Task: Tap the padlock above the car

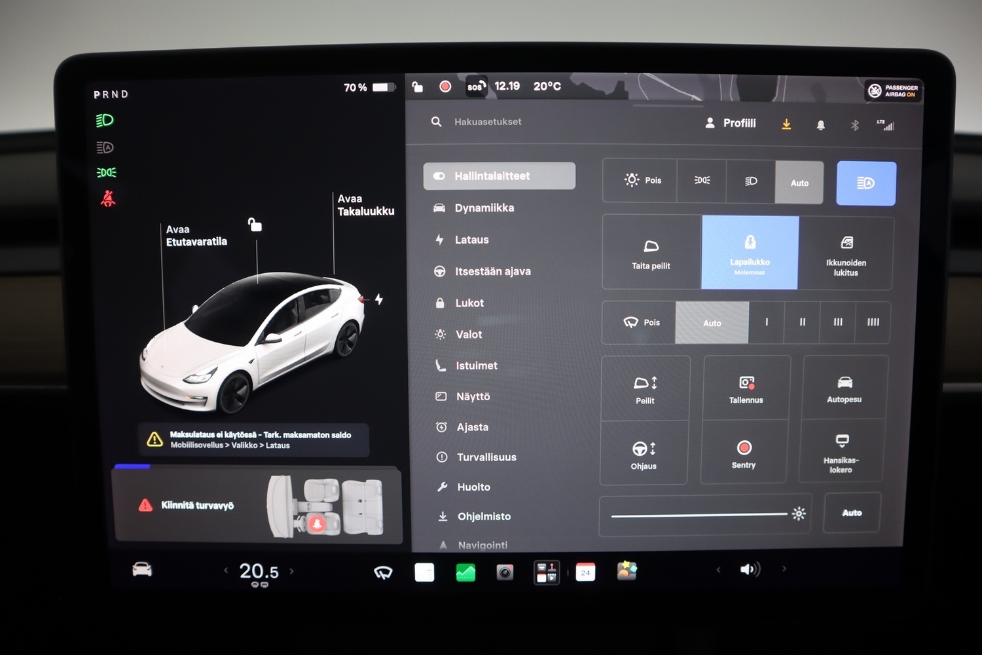Action: pyautogui.click(x=255, y=225)
